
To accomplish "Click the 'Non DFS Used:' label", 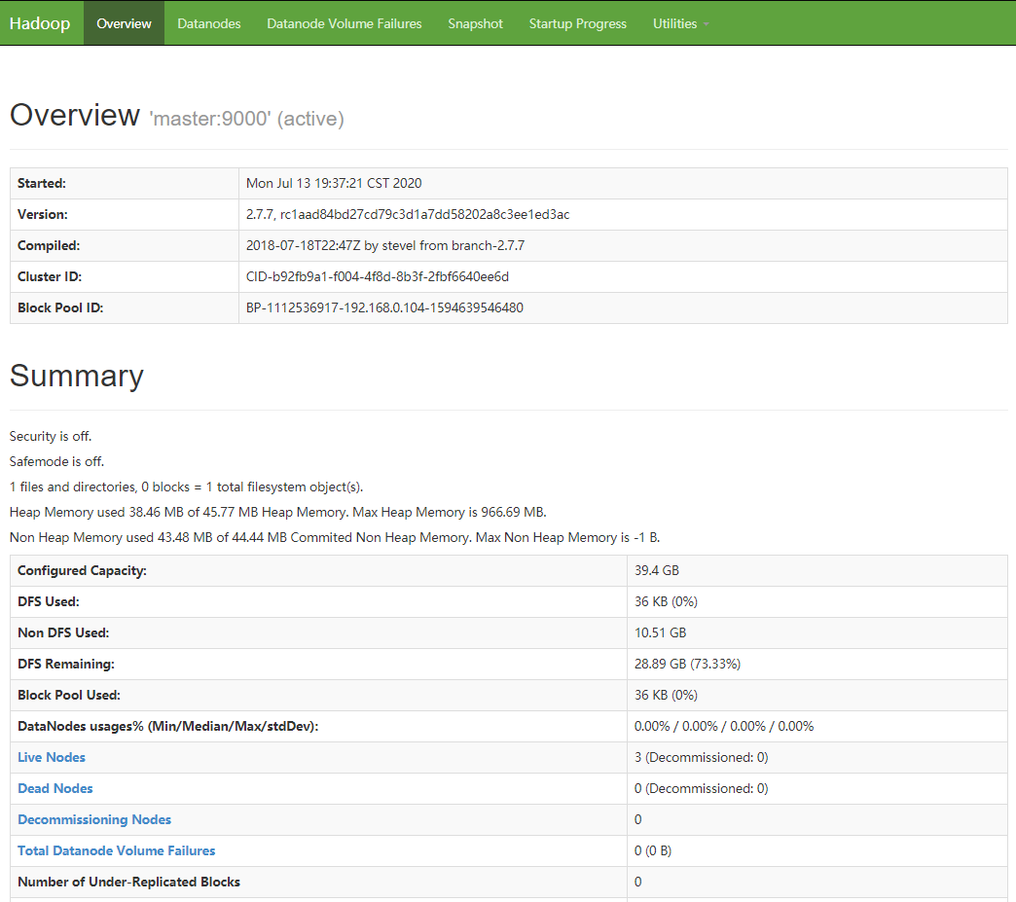I will [63, 632].
